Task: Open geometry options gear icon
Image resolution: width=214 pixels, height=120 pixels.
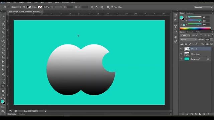Action: click(108, 7)
